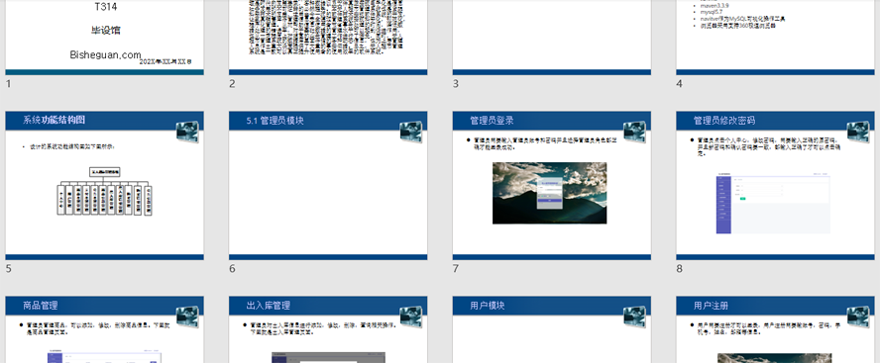Select the 出入库管理 slide
This screenshot has height=363, width=880.
click(x=328, y=329)
